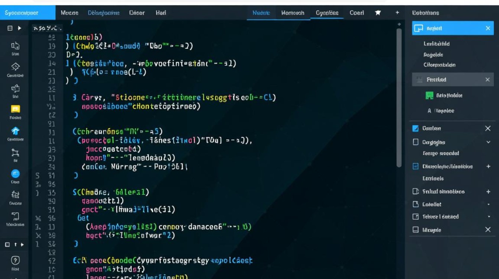Viewport: 499px width, 279px height.
Task: Click the green image icon in right panel
Action: tap(429, 96)
